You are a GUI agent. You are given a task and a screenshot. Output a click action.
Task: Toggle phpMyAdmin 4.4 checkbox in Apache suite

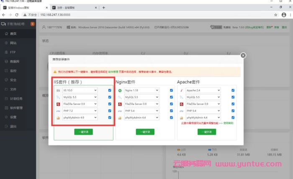click(233, 118)
